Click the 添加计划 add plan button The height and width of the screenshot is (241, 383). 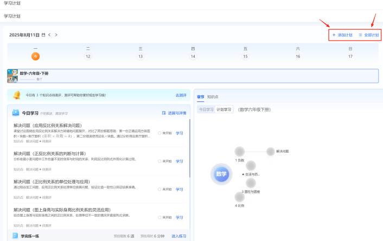click(x=342, y=35)
